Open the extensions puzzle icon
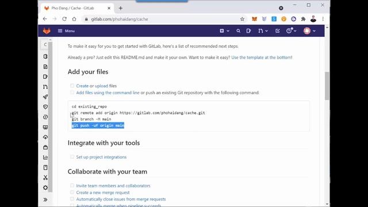The width and height of the screenshot is (368, 207). (x=303, y=19)
